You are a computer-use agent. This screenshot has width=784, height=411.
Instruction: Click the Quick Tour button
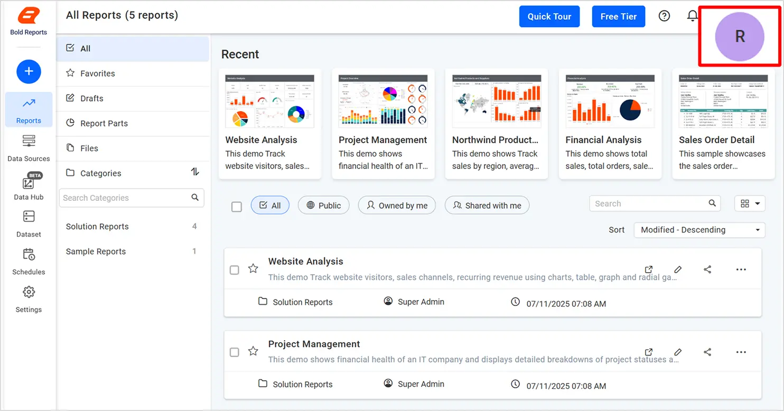[x=549, y=16]
